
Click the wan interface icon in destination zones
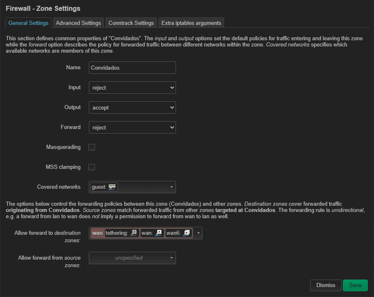pos(159,233)
